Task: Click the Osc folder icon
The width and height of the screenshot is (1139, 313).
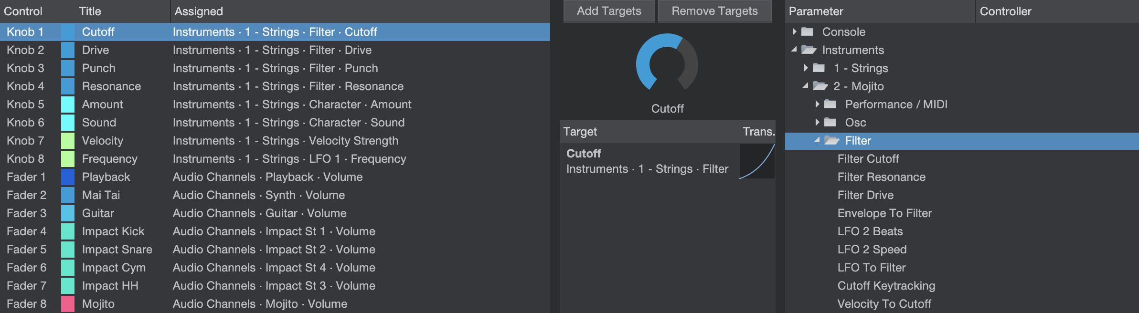Action: point(830,123)
